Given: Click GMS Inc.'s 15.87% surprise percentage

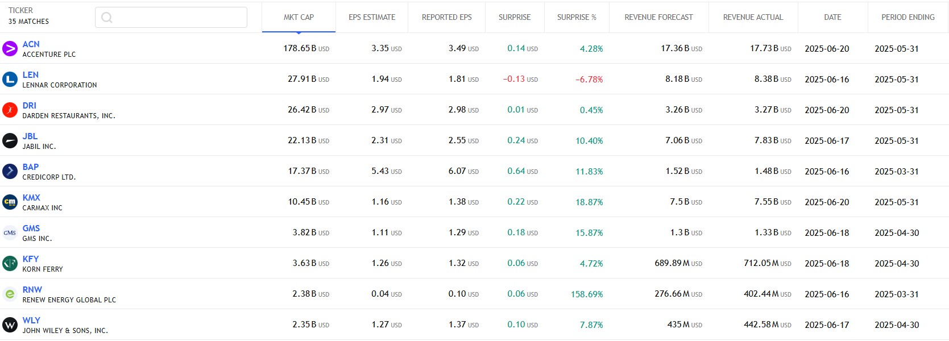Looking at the screenshot, I should (x=589, y=233).
